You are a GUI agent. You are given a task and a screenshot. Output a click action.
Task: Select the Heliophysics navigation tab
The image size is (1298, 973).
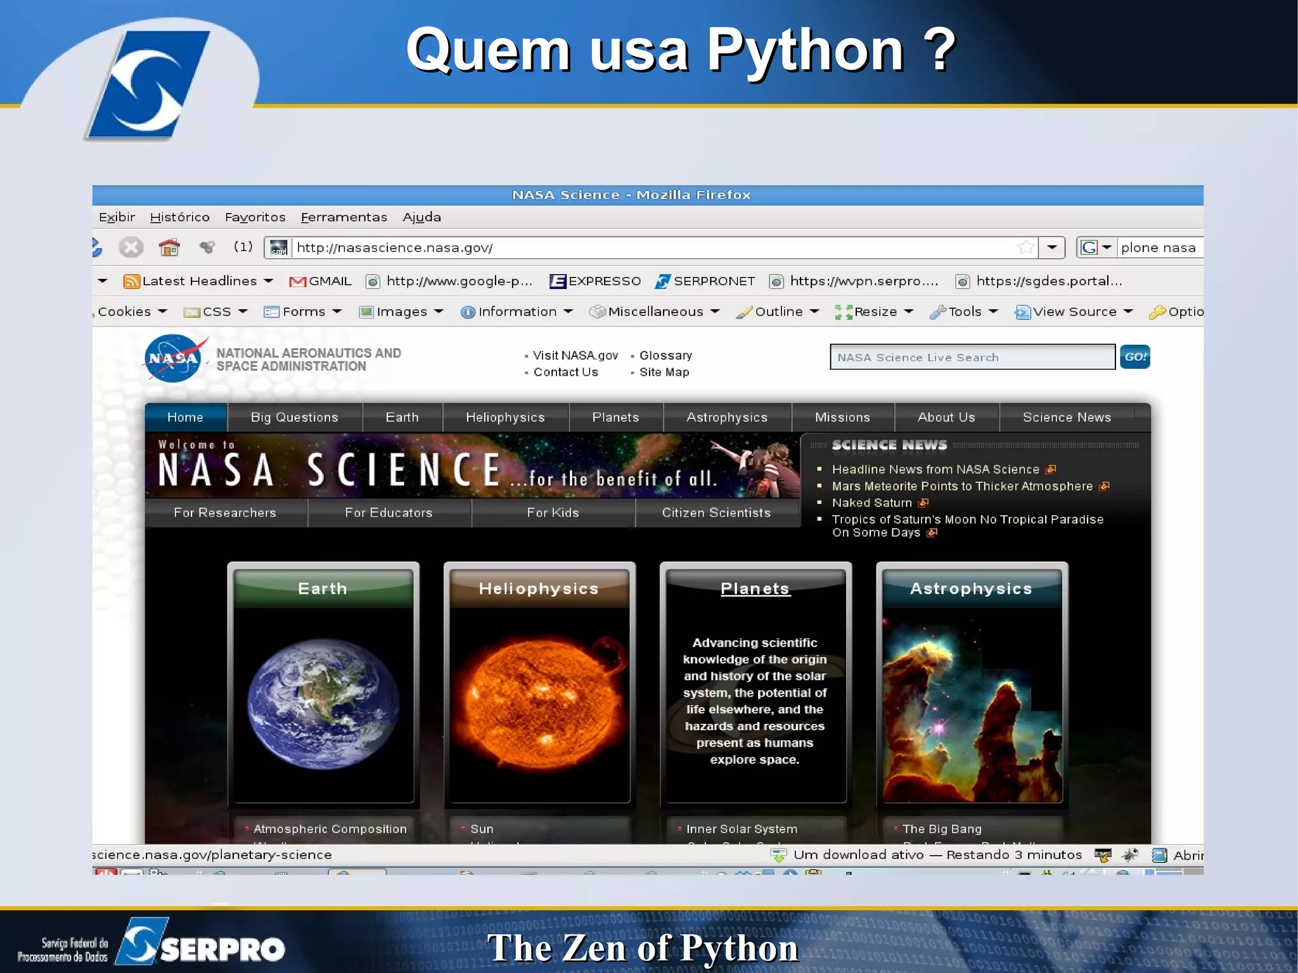click(506, 418)
